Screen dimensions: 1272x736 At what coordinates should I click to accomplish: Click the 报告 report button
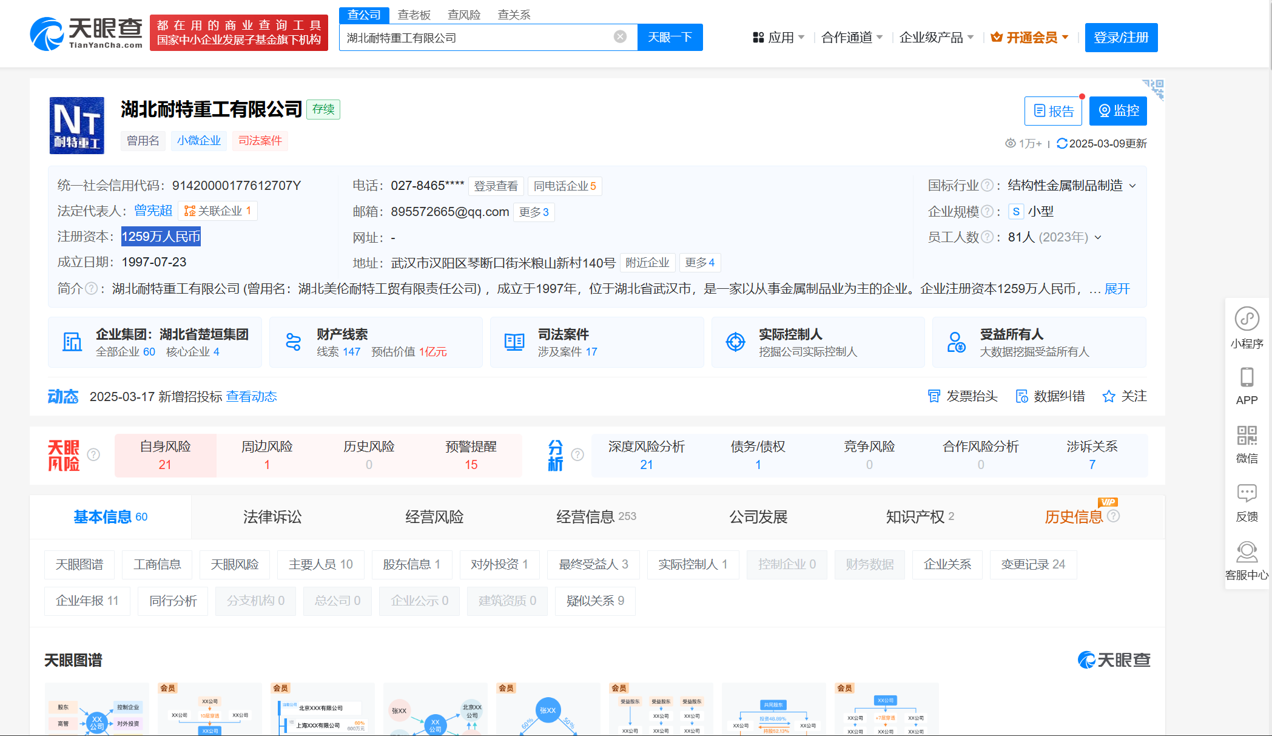tap(1053, 111)
